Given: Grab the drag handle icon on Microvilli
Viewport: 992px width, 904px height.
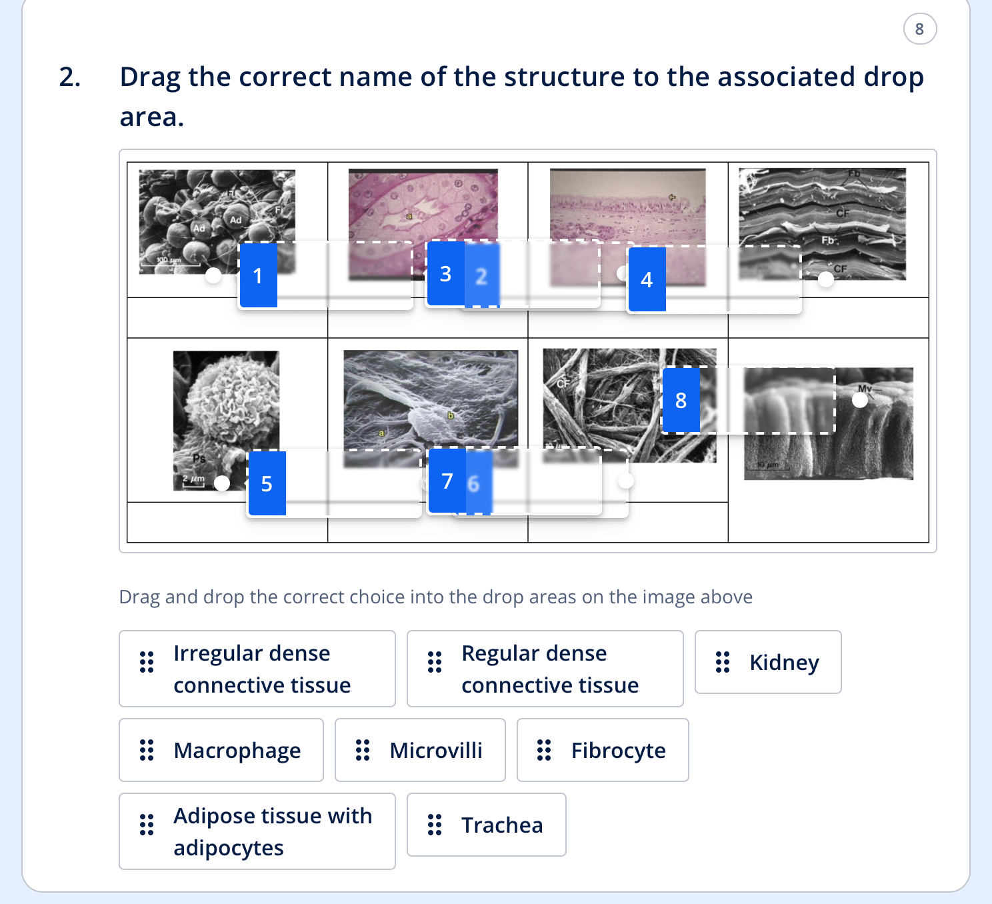Looking at the screenshot, I should tap(363, 750).
